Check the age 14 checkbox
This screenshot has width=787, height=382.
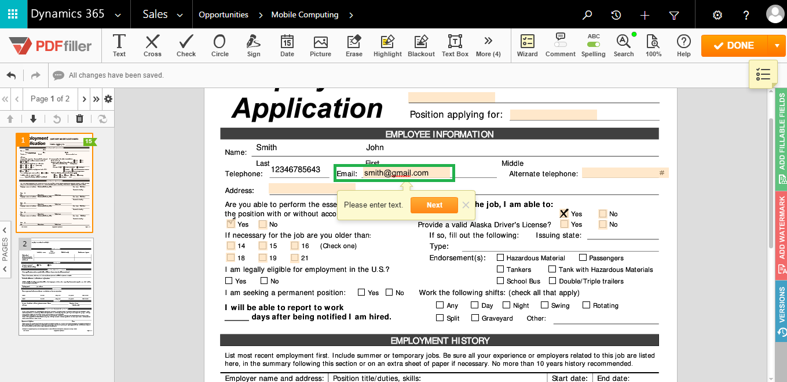pyautogui.click(x=231, y=246)
